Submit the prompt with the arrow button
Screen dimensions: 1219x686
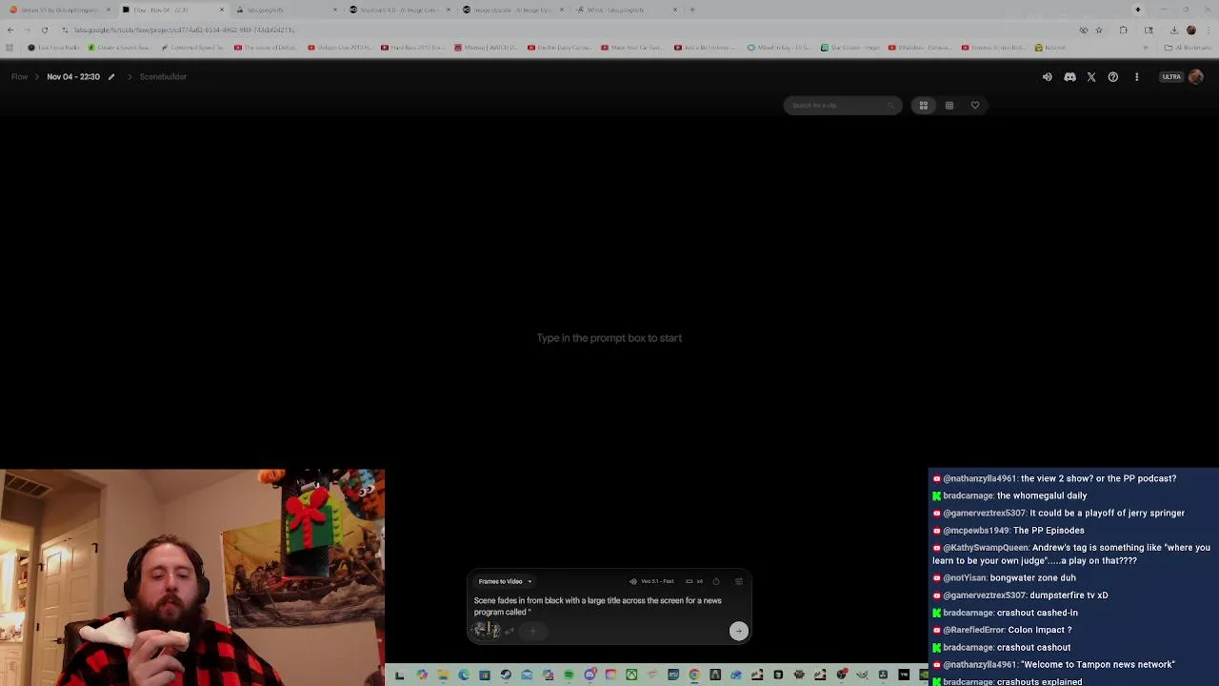[x=738, y=631]
